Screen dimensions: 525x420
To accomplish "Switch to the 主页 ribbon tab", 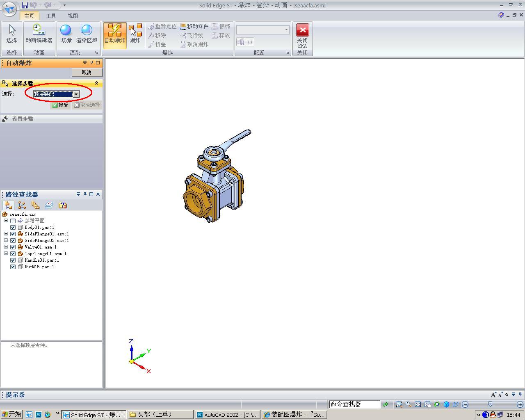I will pyautogui.click(x=29, y=16).
